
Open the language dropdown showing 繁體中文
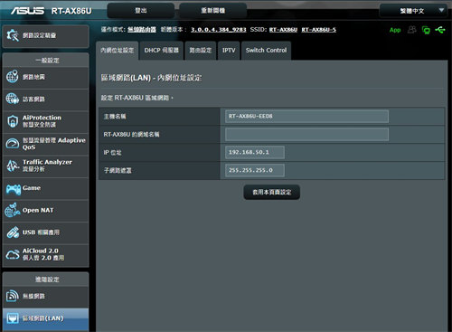[413, 11]
